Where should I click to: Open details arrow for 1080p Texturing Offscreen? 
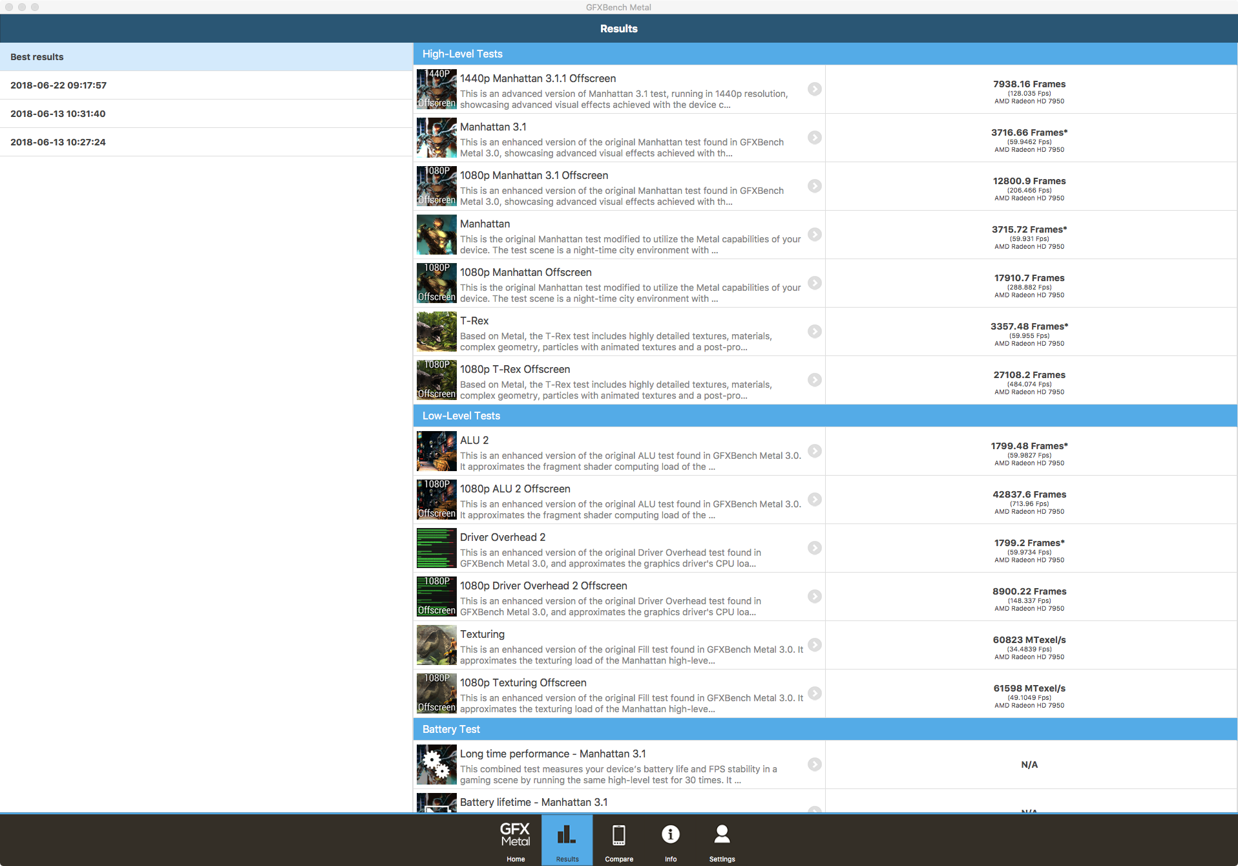(x=815, y=693)
